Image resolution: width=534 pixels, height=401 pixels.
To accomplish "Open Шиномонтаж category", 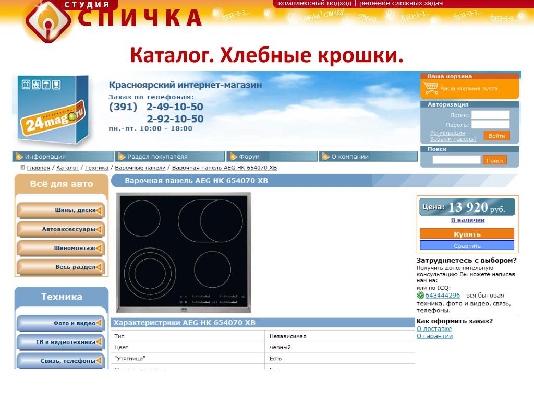I will (60, 248).
